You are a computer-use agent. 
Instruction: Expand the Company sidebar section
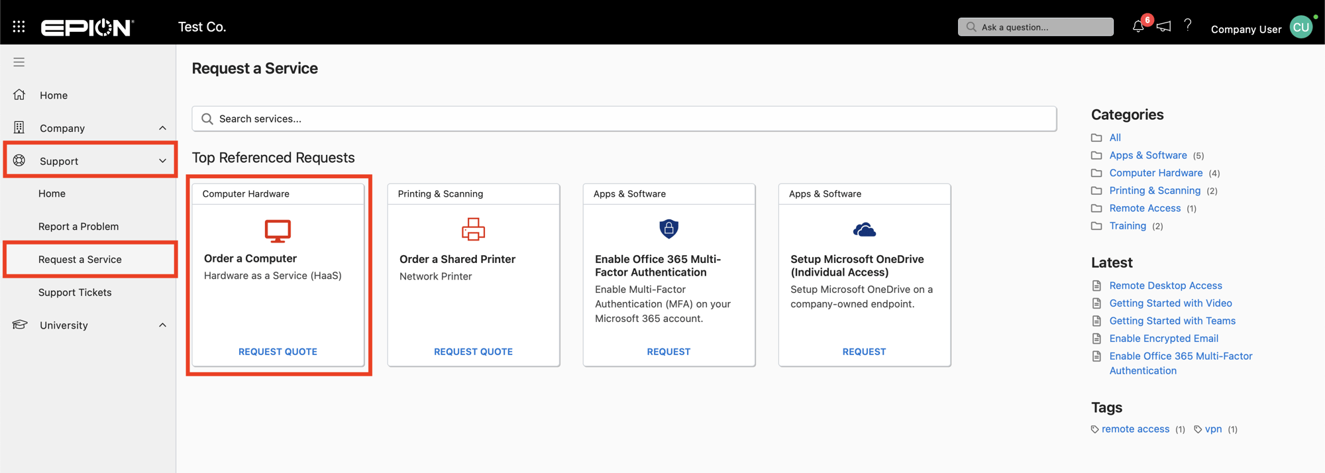(x=162, y=128)
